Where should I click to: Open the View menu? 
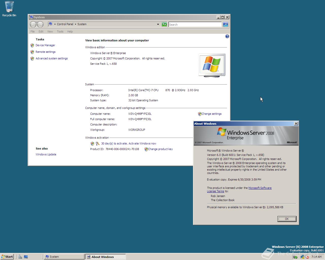[50, 31]
